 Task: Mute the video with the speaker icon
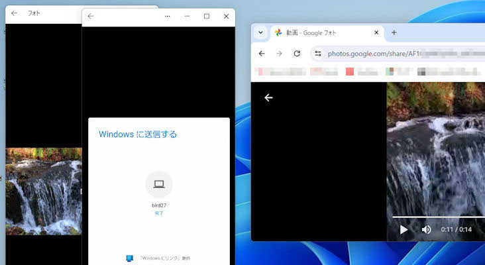coord(426,229)
